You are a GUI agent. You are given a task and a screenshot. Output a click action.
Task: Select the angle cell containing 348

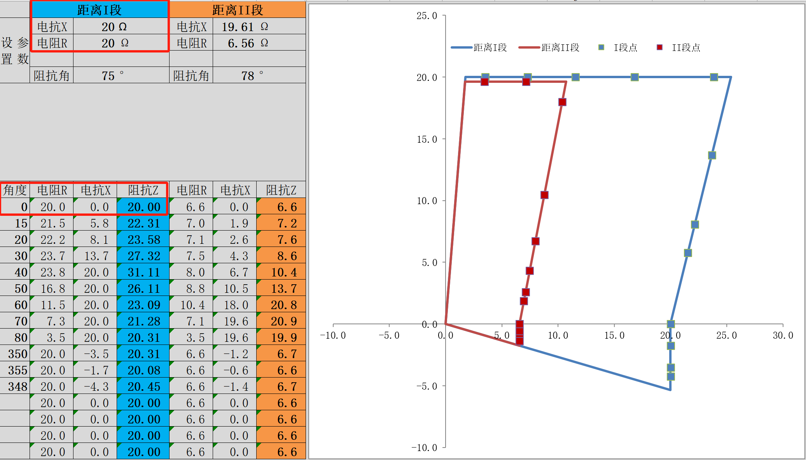(x=15, y=387)
